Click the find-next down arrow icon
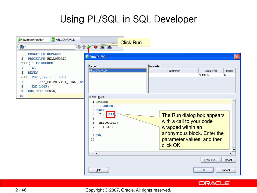 tap(79, 47)
